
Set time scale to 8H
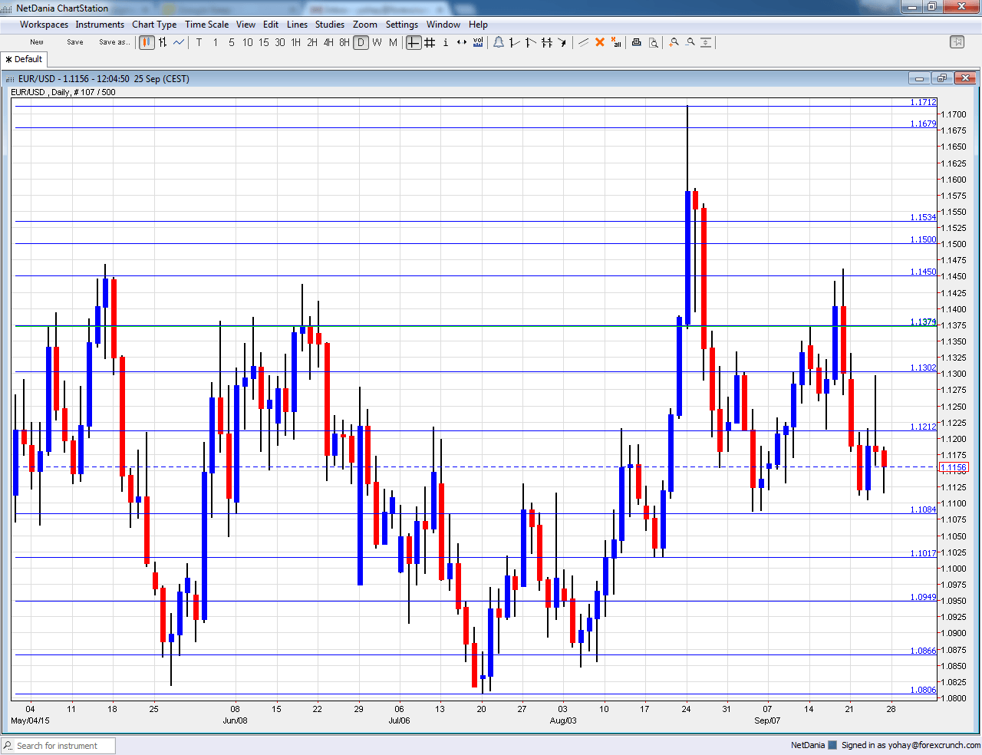coord(344,42)
